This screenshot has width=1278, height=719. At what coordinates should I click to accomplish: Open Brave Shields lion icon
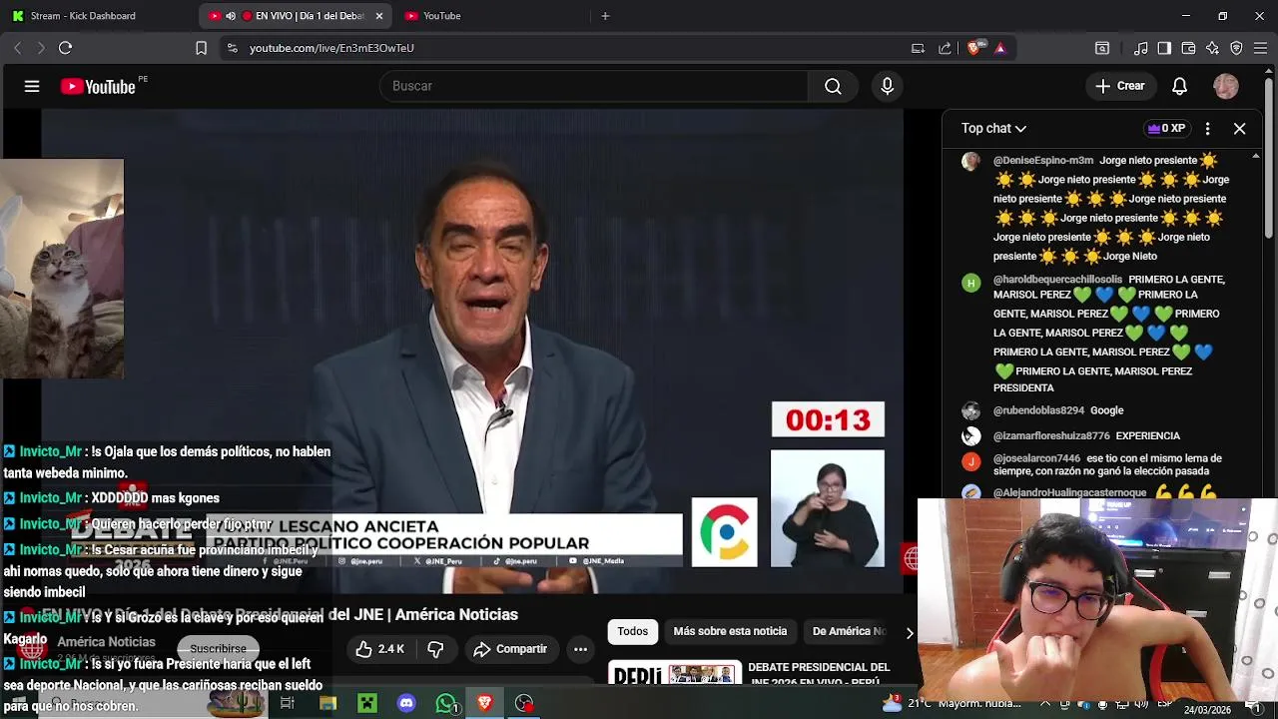pos(973,48)
